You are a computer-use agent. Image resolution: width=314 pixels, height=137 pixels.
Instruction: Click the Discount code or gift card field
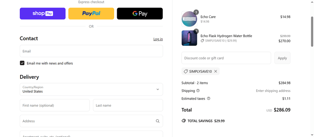226,58
